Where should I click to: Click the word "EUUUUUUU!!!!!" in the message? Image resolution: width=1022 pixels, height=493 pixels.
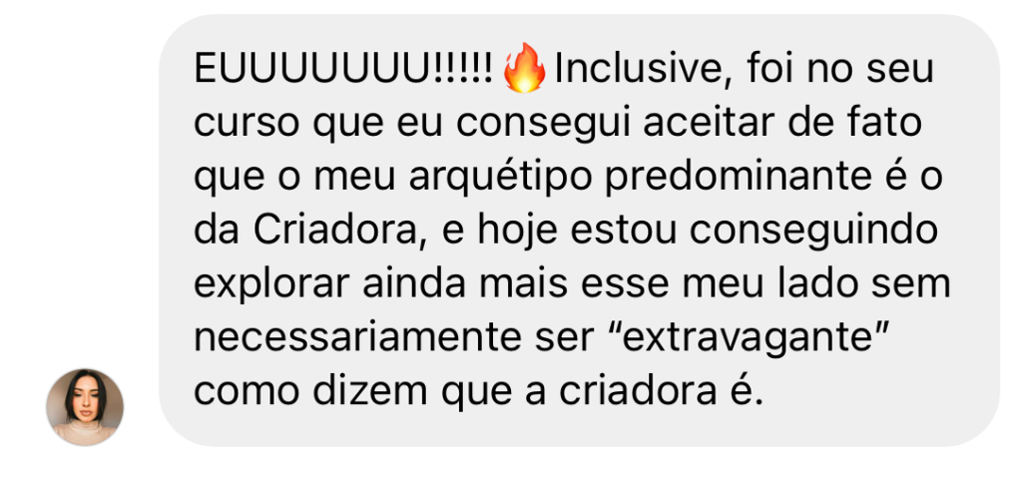(343, 70)
